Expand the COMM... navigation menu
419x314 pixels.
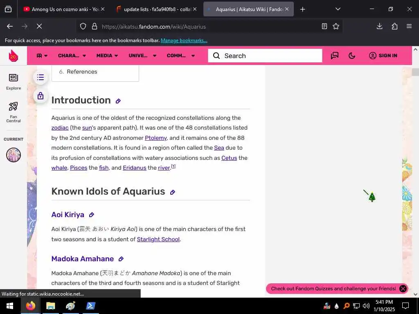pos(180,56)
